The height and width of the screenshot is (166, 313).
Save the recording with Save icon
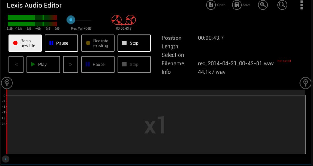point(241,5)
